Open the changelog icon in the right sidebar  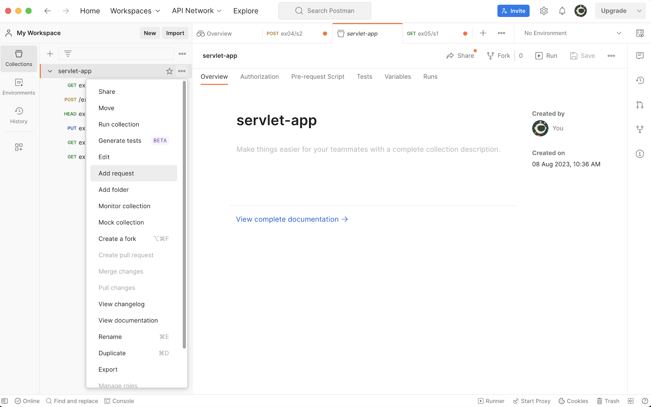[x=640, y=80]
